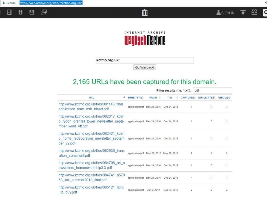
Task: Click captures count 2 in right_to_buy row
Action: point(191,190)
